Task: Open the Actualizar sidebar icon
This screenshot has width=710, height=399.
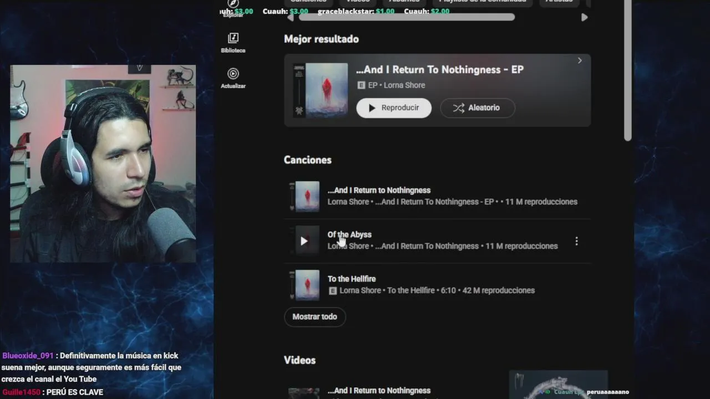Action: click(233, 74)
